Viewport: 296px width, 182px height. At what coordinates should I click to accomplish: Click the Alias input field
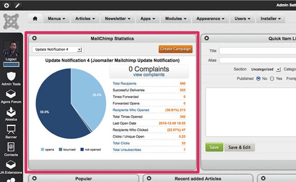pyautogui.click(x=258, y=60)
